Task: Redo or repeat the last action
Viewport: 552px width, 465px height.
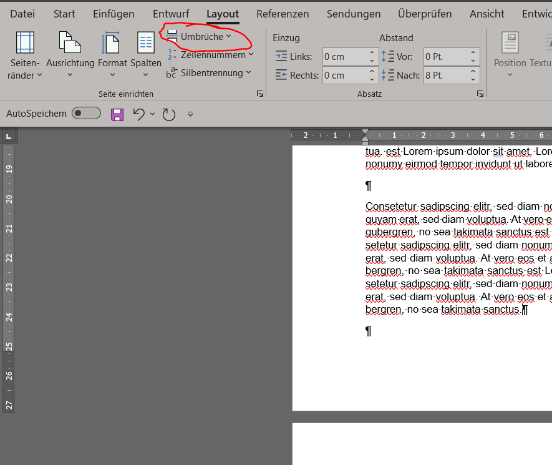Action: pyautogui.click(x=168, y=114)
